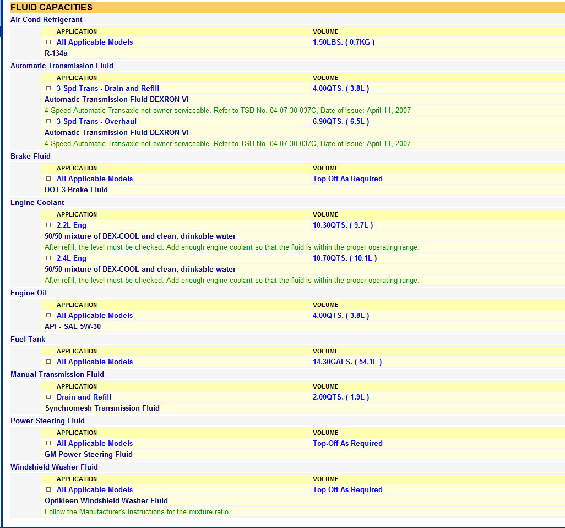Follow the 2.4L Eng coolant link
This screenshot has height=528, width=565.
click(x=71, y=258)
